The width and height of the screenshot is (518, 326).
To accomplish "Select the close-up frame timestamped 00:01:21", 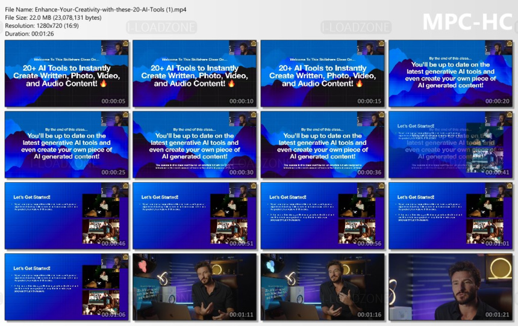I will [451, 287].
